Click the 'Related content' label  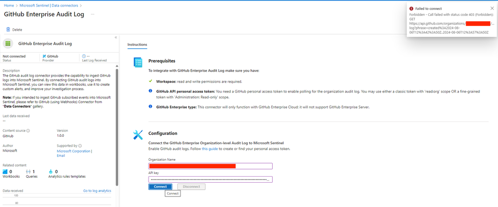coord(14,165)
